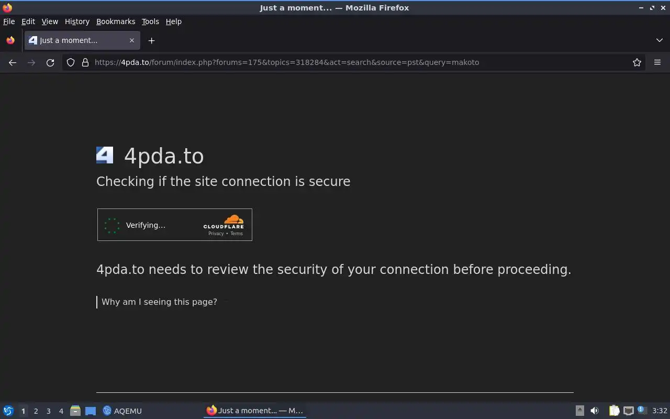
Task: Open a new tab with plus button
Action: click(151, 40)
